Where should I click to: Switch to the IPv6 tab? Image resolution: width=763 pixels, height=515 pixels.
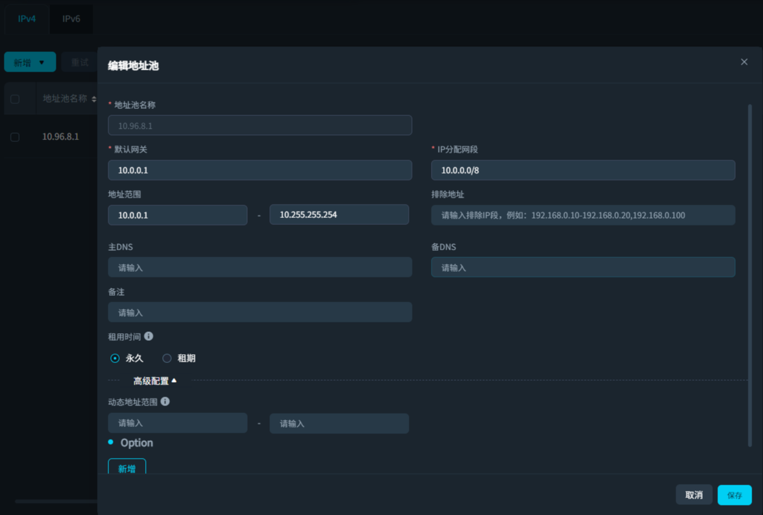pos(71,19)
